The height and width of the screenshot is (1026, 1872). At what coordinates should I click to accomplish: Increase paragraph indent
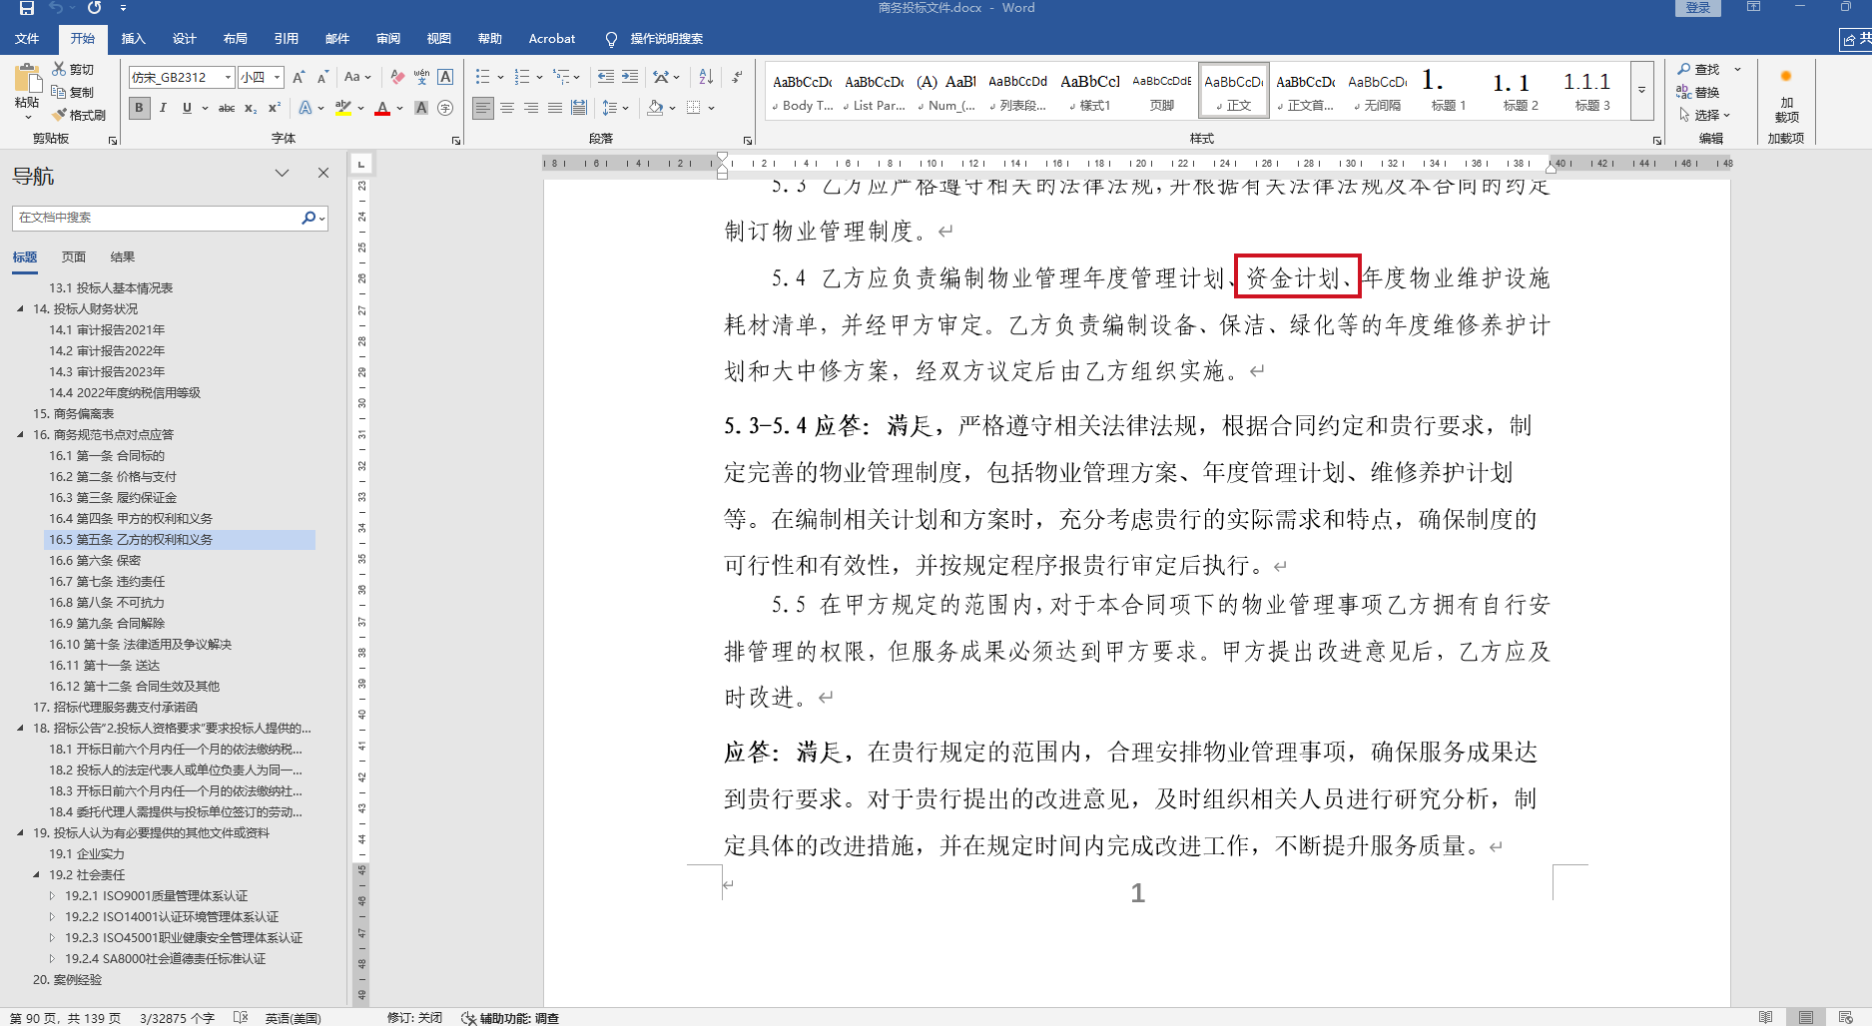tap(629, 77)
